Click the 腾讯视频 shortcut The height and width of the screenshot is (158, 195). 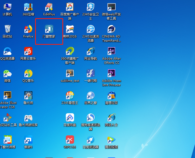[x=111, y=140]
